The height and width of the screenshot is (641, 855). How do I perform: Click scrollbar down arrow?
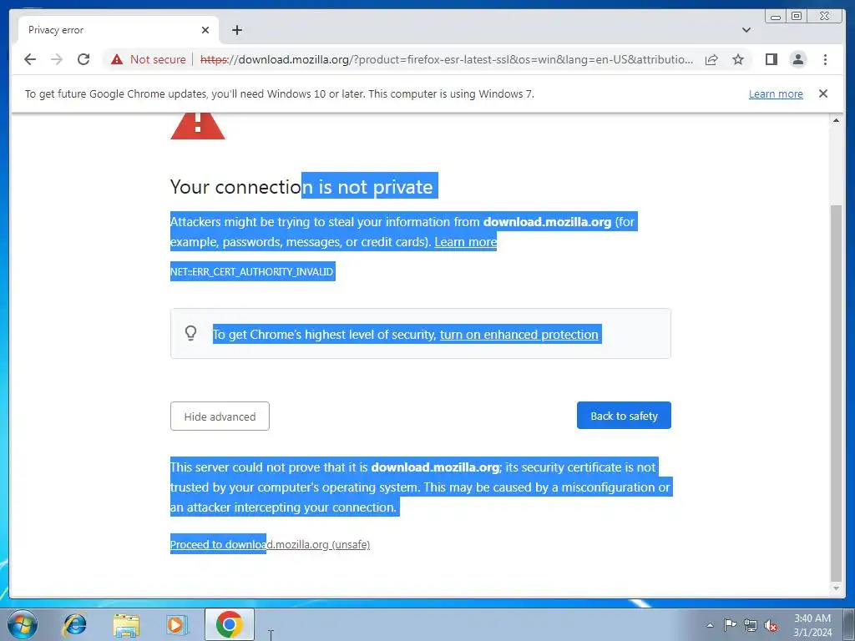[836, 588]
